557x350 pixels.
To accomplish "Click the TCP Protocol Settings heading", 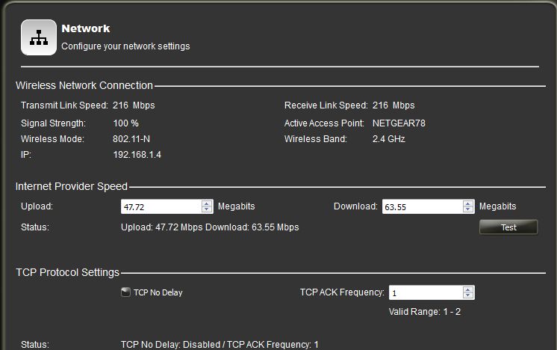I will click(x=67, y=272).
